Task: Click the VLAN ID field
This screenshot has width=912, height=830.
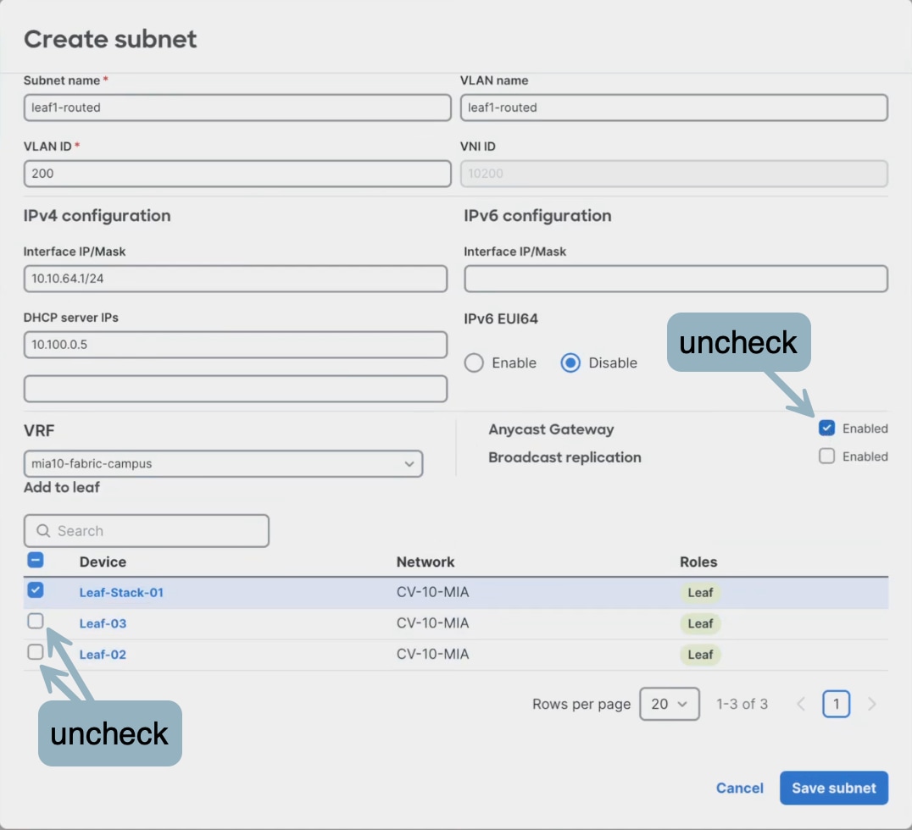Action: click(237, 174)
